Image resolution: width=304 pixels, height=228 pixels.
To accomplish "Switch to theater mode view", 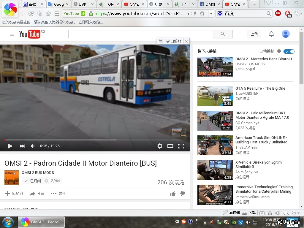I will [x=170, y=146].
